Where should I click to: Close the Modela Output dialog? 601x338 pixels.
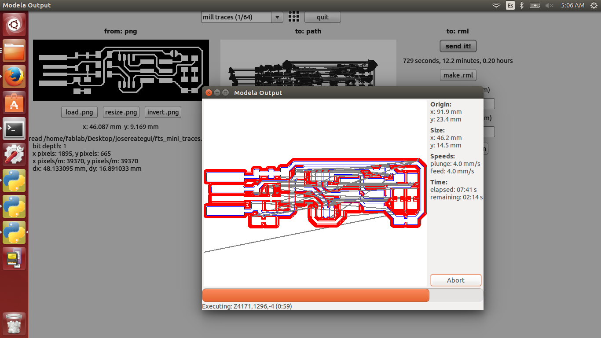[209, 93]
